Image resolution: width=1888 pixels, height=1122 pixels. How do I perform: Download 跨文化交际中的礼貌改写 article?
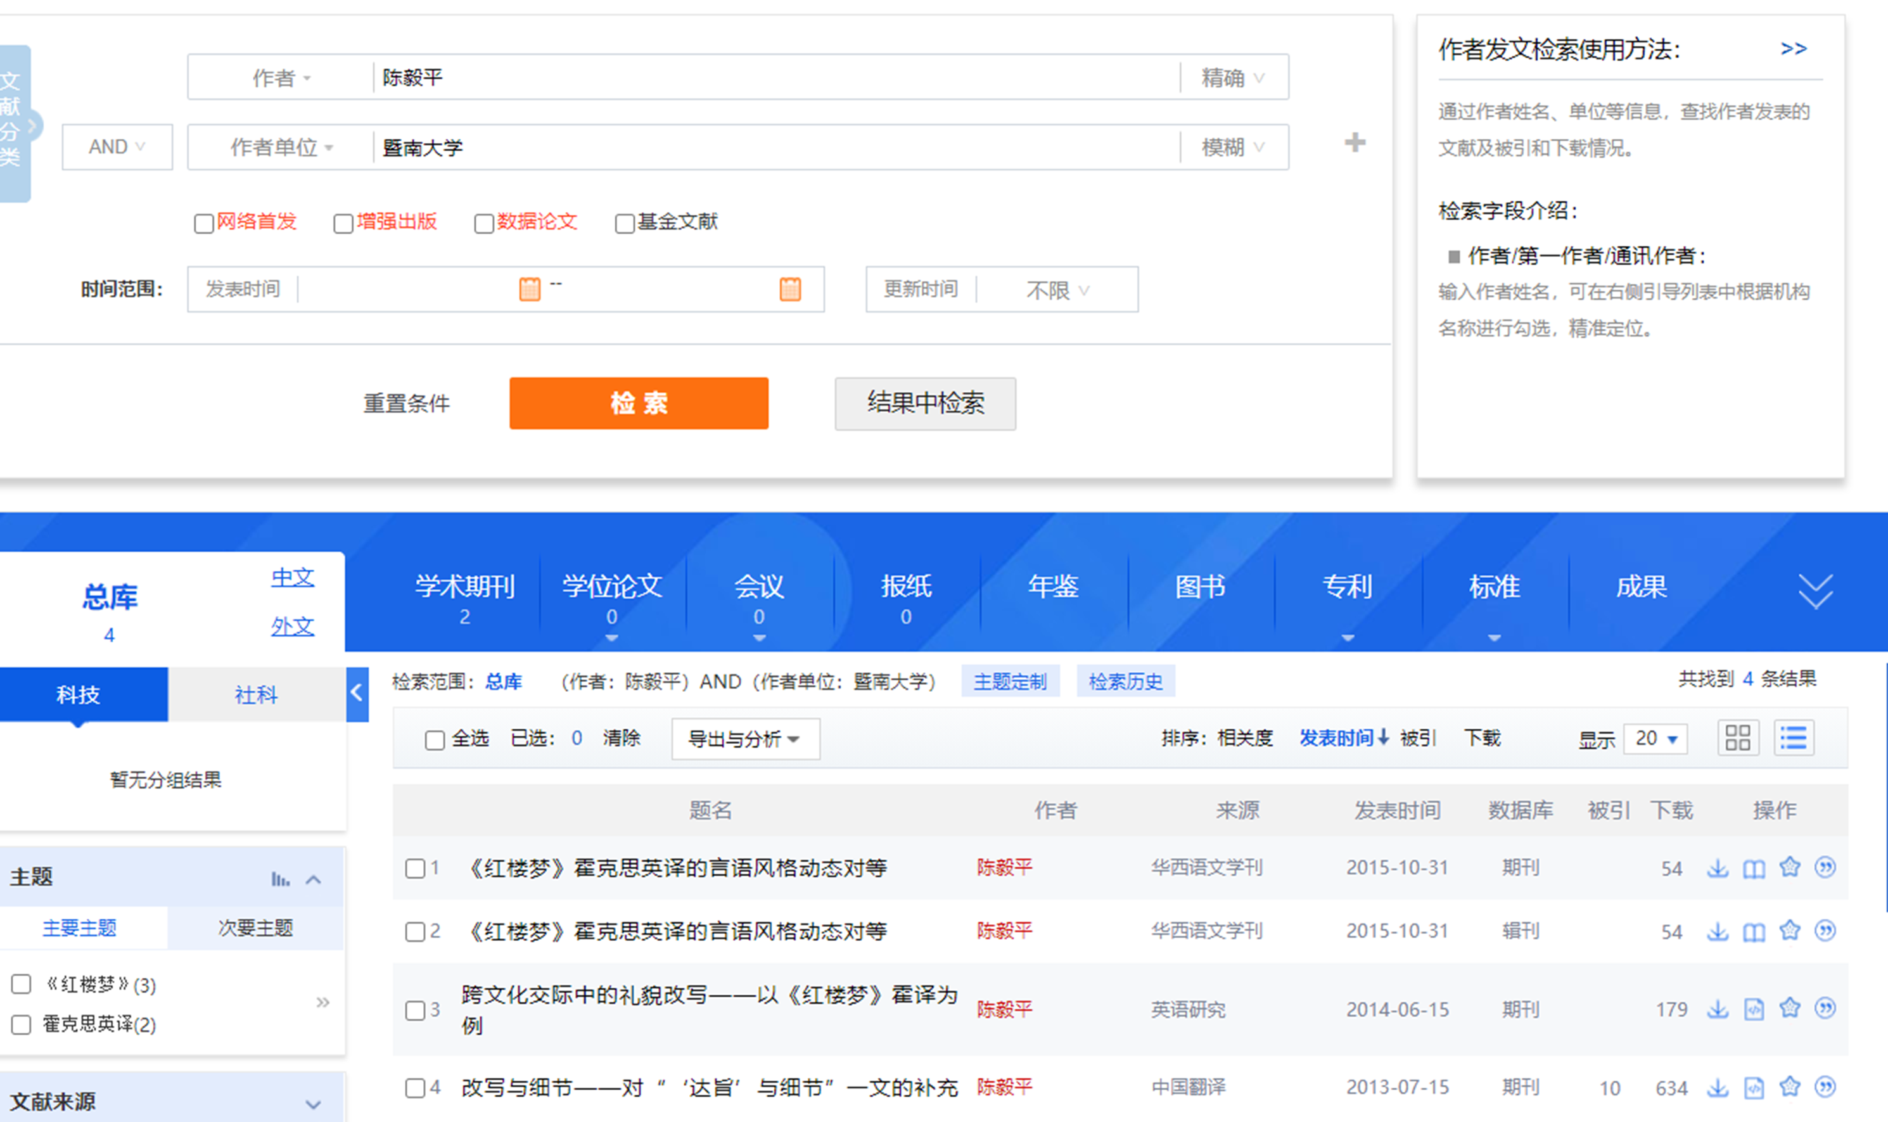pos(1717,1009)
